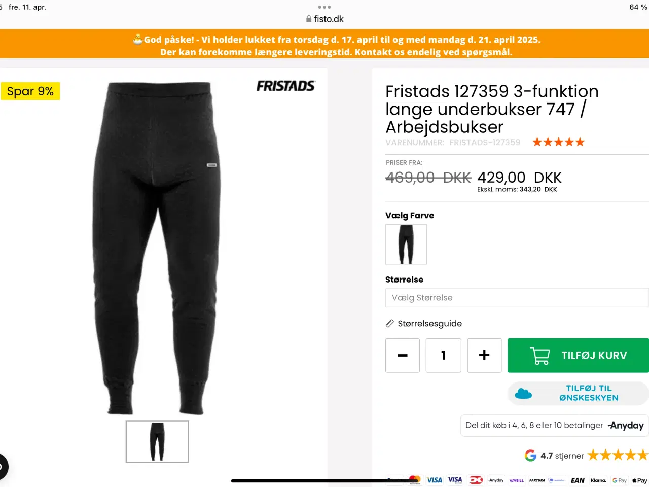Tap the three-dot multitasking menu at top
The image size is (649, 487).
[324, 7]
